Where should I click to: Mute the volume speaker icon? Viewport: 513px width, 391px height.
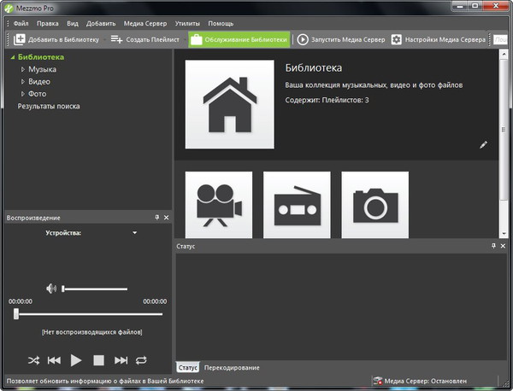pyautogui.click(x=52, y=289)
